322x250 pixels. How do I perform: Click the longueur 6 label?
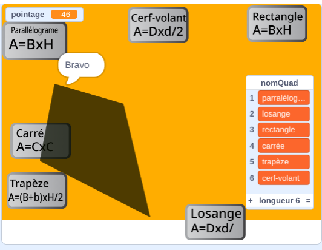(x=280, y=201)
